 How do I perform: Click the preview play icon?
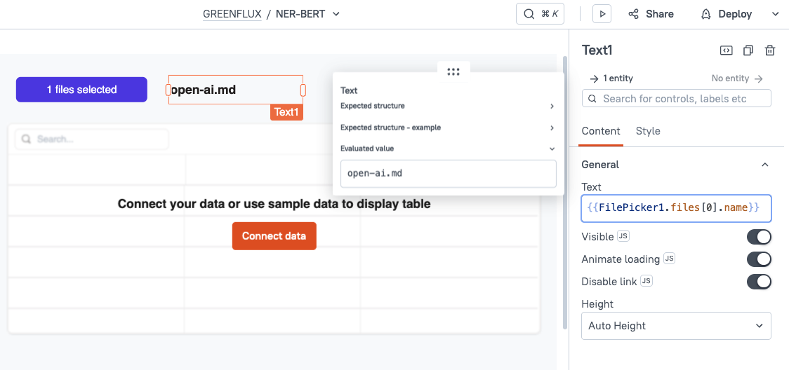pos(602,14)
